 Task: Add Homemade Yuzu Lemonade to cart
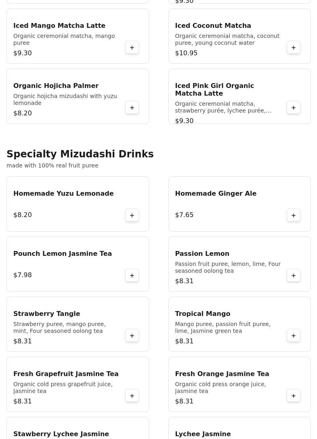[132, 215]
